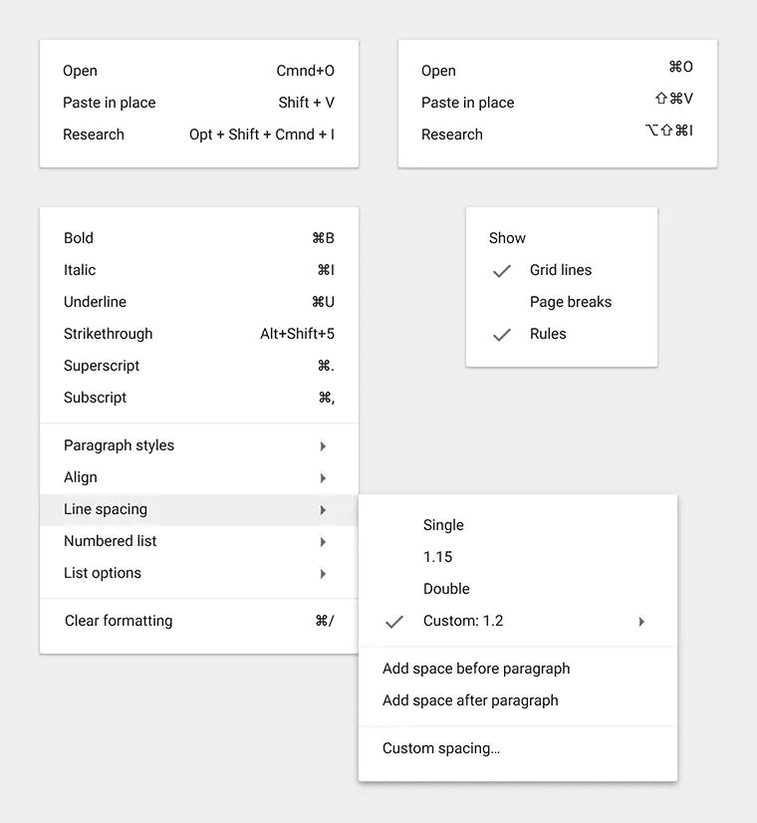The height and width of the screenshot is (823, 757).
Task: Open the Numbered list submenu arrow
Action: (x=323, y=542)
